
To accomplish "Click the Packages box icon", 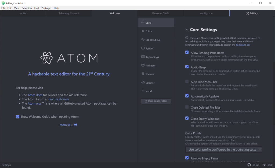I will (x=143, y=65).
